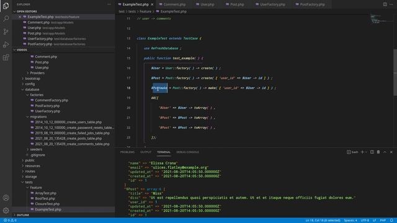This screenshot has height=223, width=397.
Task: Open the Source Control view
Action: tap(6, 32)
